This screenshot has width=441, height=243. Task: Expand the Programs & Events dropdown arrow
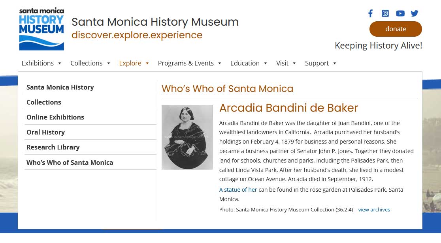point(220,64)
